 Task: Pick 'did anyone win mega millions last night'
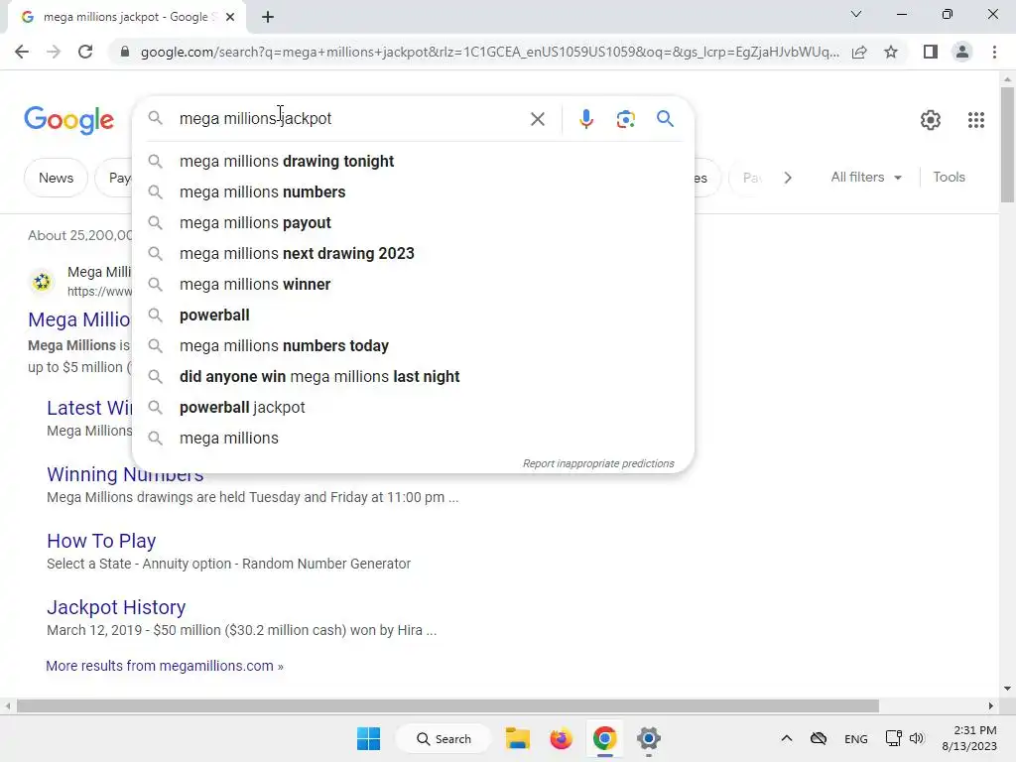(413, 377)
